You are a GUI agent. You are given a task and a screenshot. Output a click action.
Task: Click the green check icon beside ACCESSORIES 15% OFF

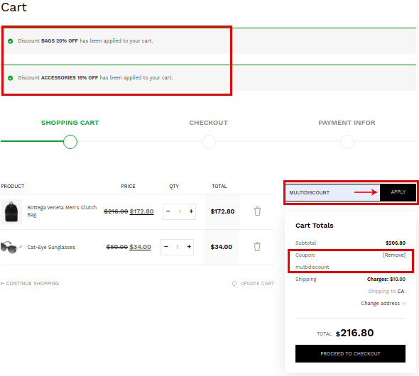coord(11,78)
